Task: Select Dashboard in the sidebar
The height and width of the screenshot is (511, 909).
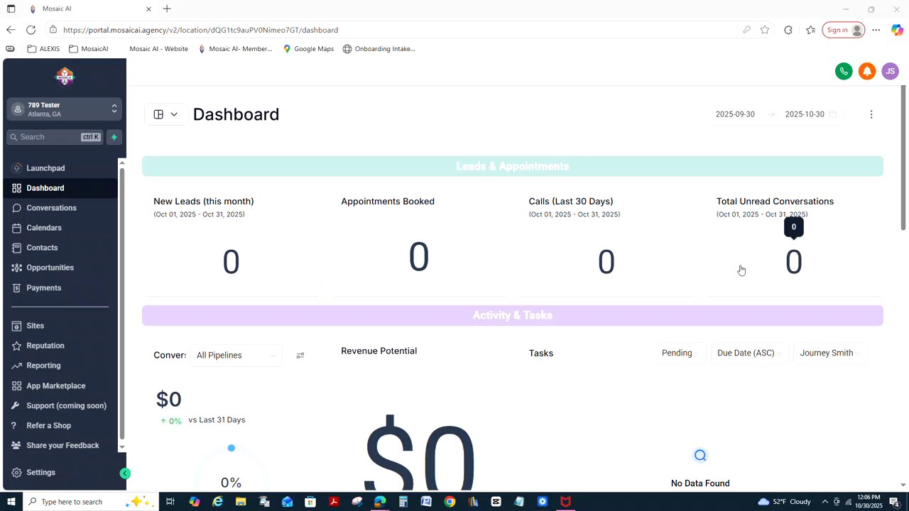Action: pos(61,188)
